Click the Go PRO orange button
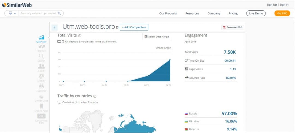295x133 pixels. (282, 13)
